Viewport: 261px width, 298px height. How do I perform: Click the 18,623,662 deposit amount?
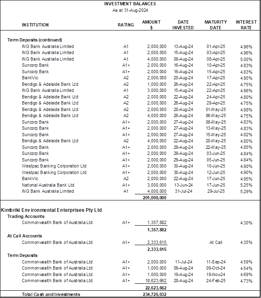point(156,281)
